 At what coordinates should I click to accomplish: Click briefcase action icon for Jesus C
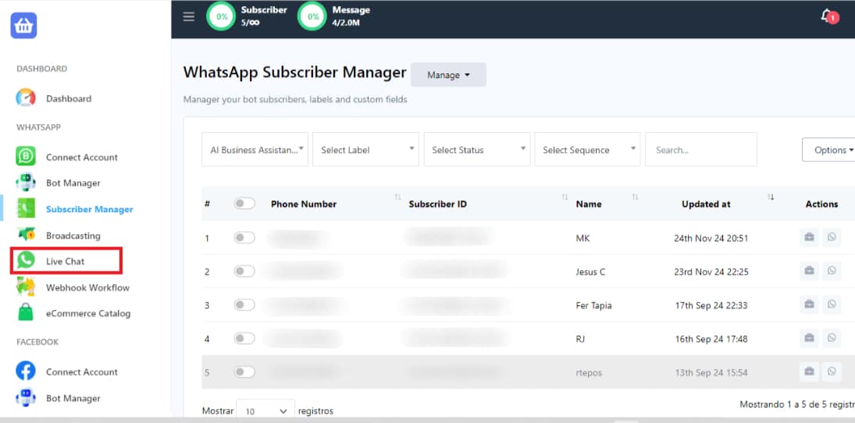pos(809,271)
